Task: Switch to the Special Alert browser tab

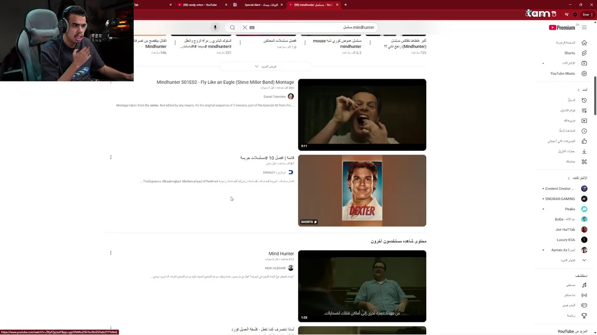Action: [258, 5]
